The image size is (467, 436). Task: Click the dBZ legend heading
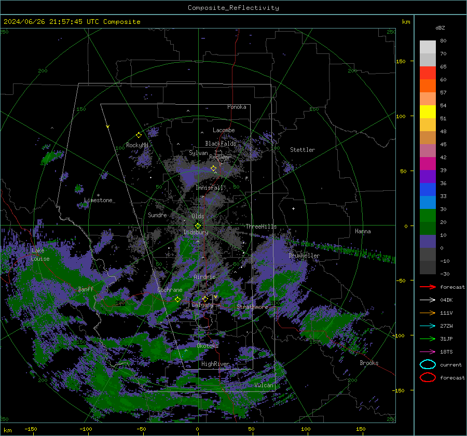pos(440,27)
